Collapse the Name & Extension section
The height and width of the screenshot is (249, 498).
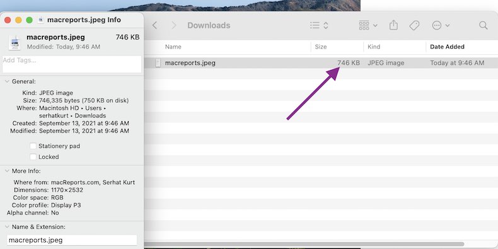pyautogui.click(x=7, y=227)
